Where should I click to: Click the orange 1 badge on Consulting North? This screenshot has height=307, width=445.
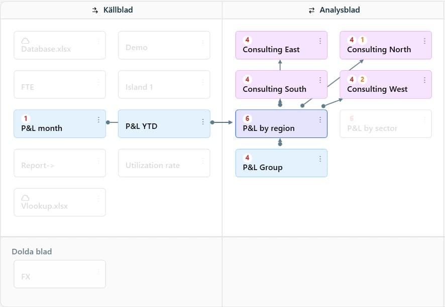click(x=363, y=40)
